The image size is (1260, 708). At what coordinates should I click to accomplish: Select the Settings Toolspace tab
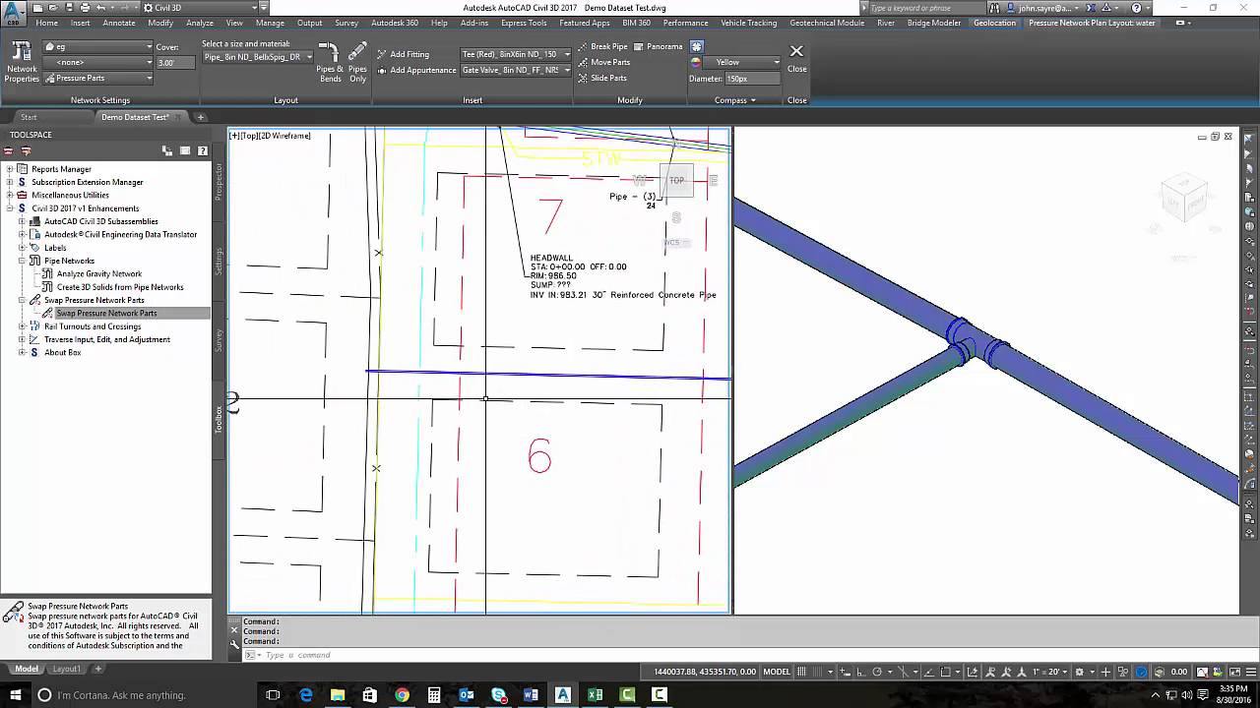click(x=219, y=262)
